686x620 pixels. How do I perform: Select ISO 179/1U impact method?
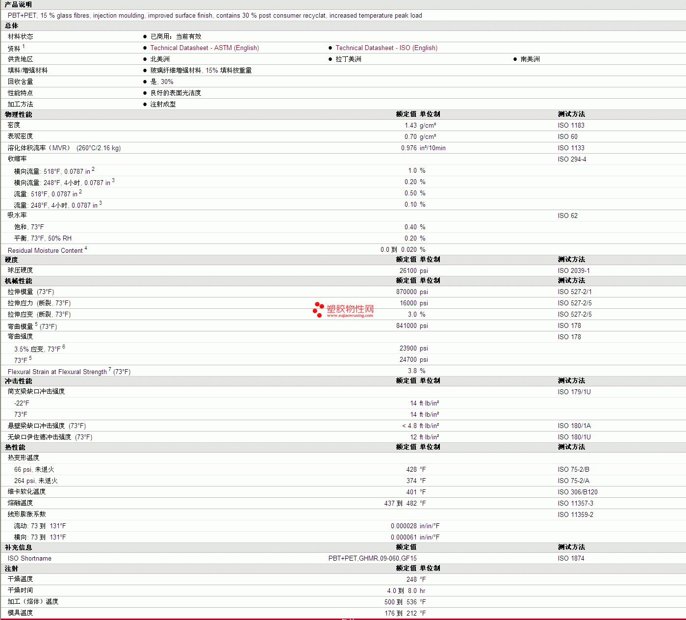pos(574,392)
